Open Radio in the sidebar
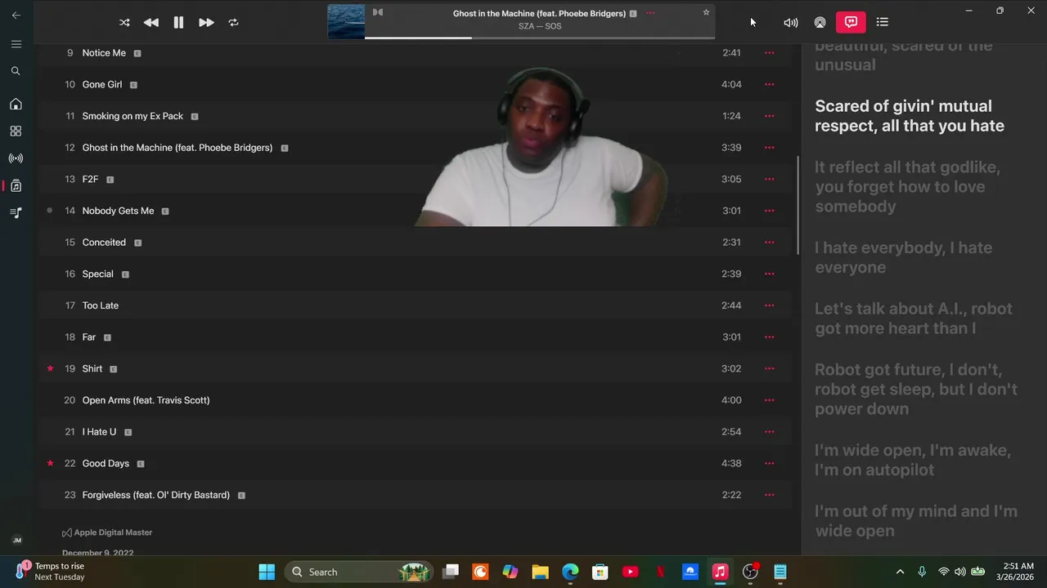The image size is (1047, 588). (16, 158)
